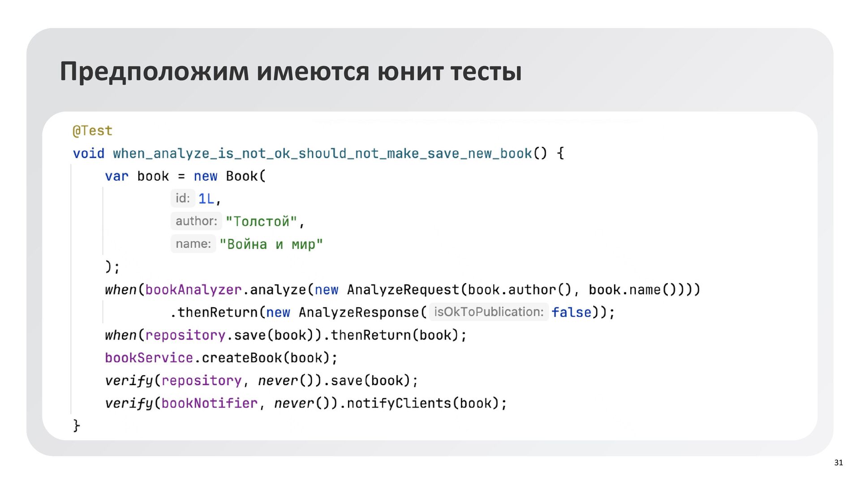
Task: Click the @Test annotation
Action: coord(92,131)
